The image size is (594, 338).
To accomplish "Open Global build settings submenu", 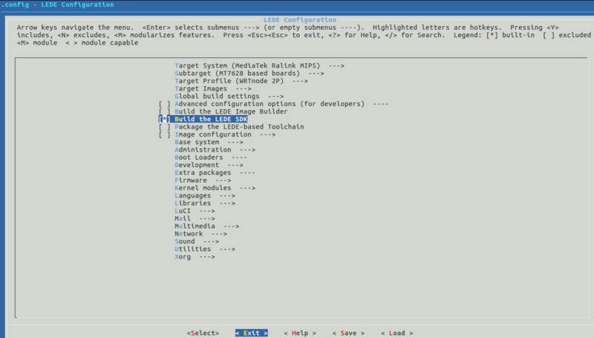I will (229, 96).
